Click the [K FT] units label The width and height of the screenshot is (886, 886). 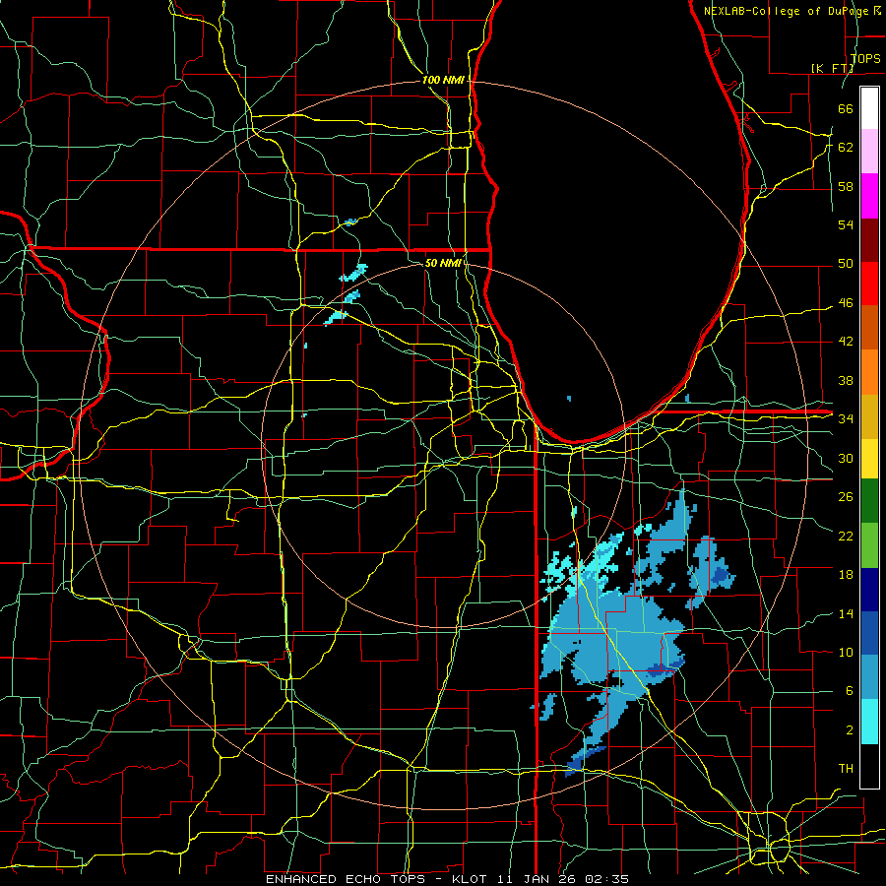click(832, 68)
